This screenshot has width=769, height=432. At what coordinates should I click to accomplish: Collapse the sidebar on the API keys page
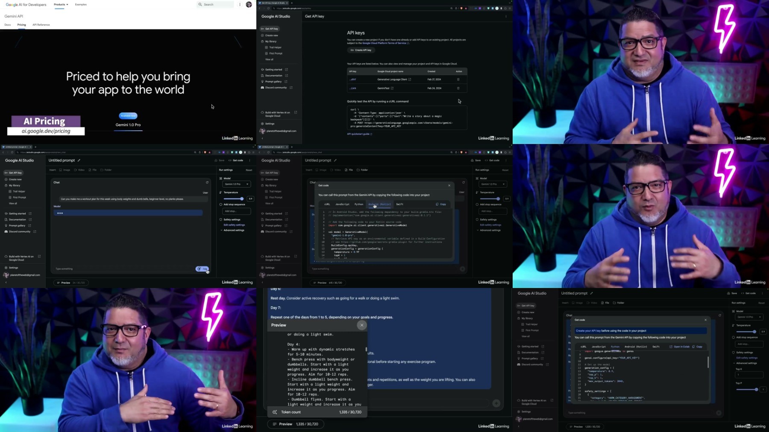click(262, 138)
